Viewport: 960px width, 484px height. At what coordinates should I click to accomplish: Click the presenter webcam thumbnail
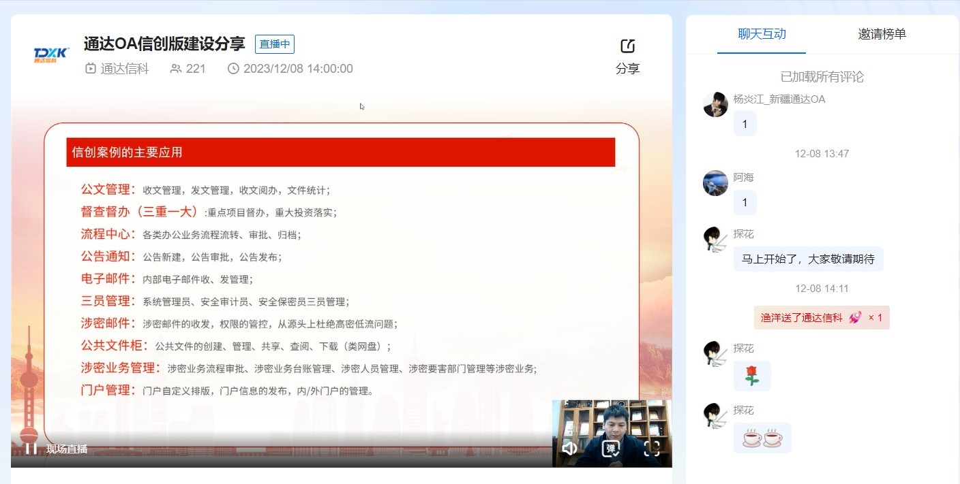[612, 433]
